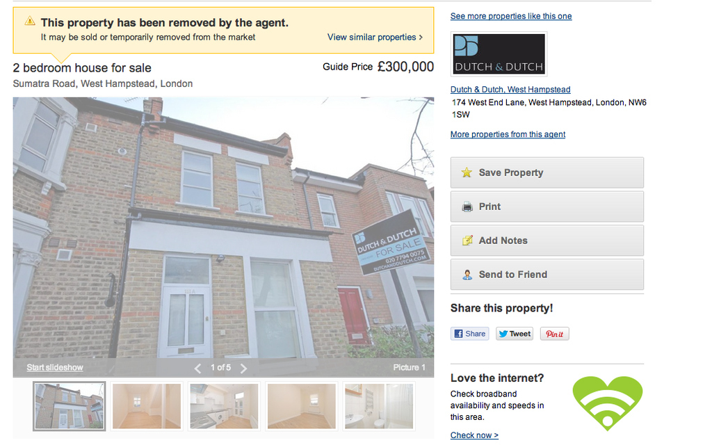Click the star icon on Save Property

point(467,172)
